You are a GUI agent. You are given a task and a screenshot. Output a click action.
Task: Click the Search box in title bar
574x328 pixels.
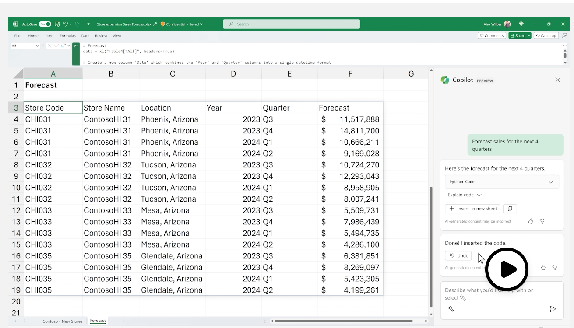[x=292, y=24]
